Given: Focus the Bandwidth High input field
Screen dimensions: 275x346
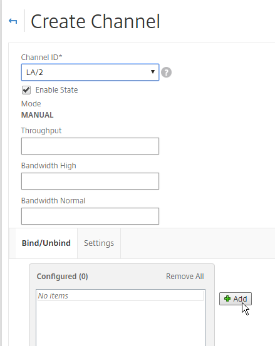Looking at the screenshot, I should [x=90, y=181].
